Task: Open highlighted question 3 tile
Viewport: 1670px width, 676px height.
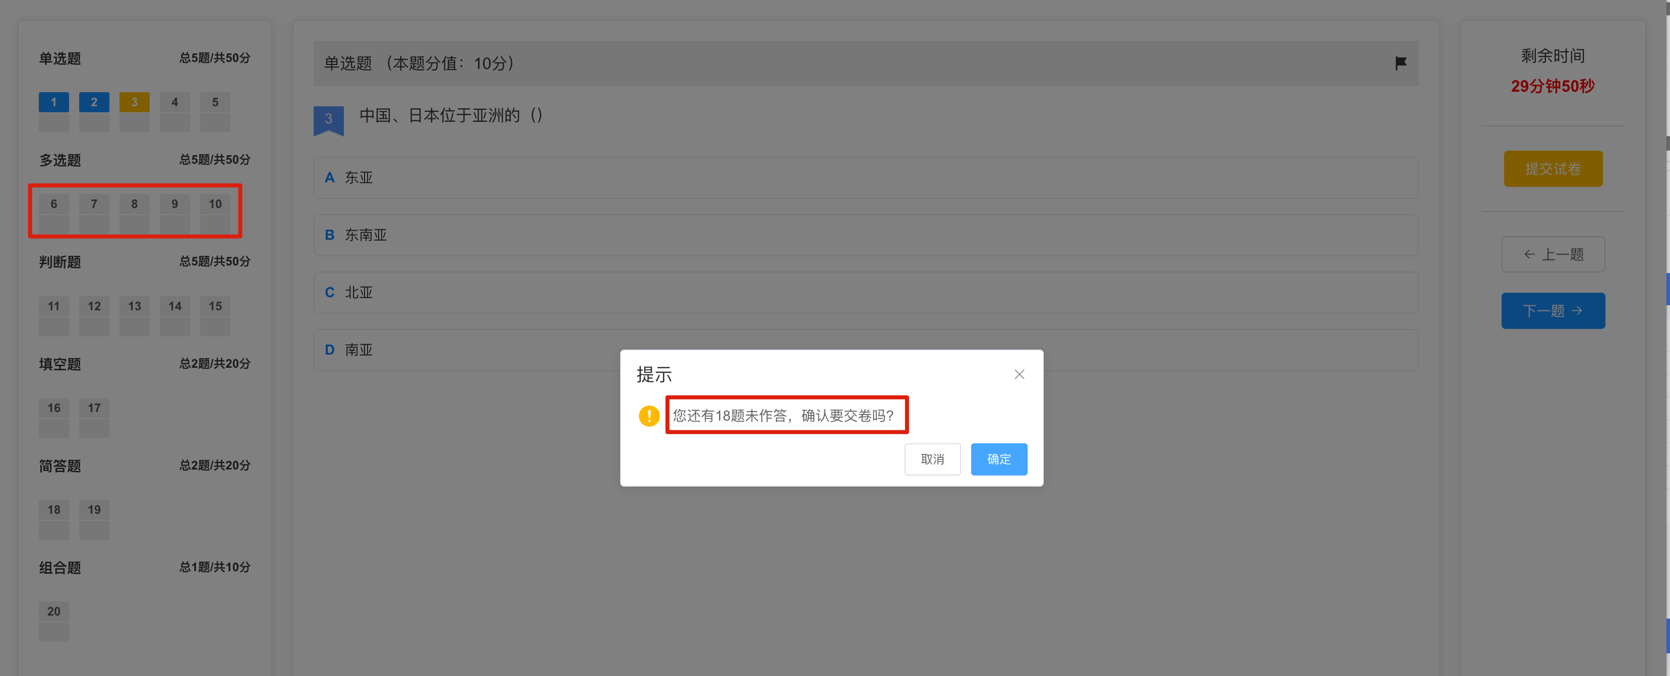Action: click(x=134, y=111)
